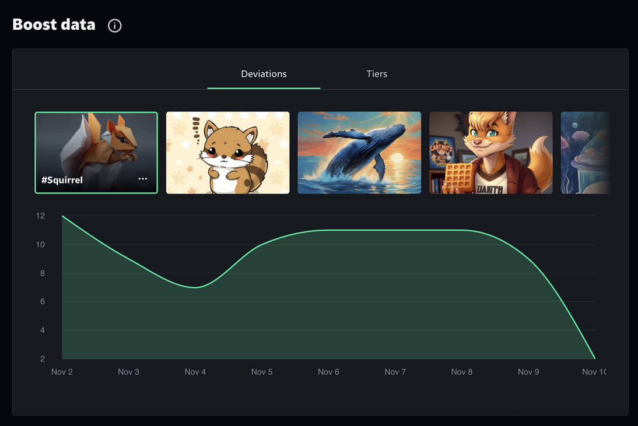Click the Nov 9 axis label

click(528, 372)
